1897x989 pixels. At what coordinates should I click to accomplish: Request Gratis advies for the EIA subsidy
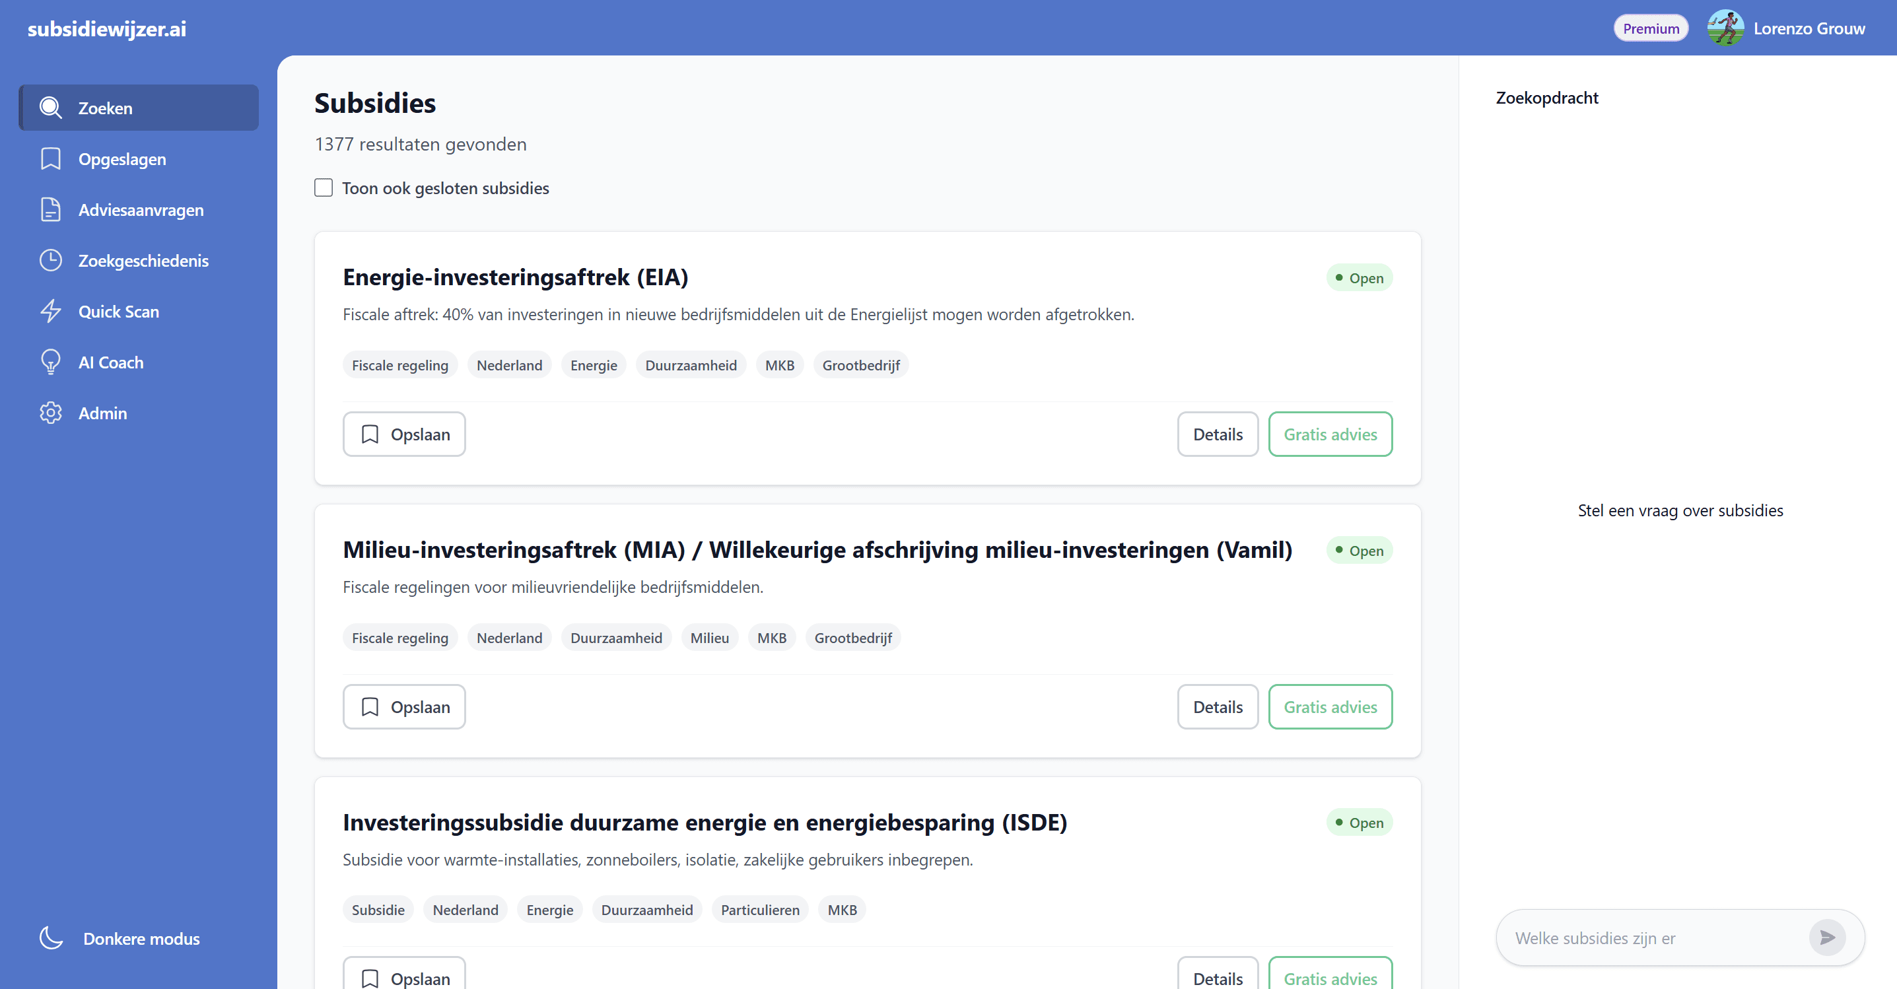(1330, 434)
